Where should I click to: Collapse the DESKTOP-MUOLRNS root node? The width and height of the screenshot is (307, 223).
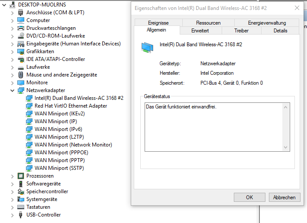point(4,5)
